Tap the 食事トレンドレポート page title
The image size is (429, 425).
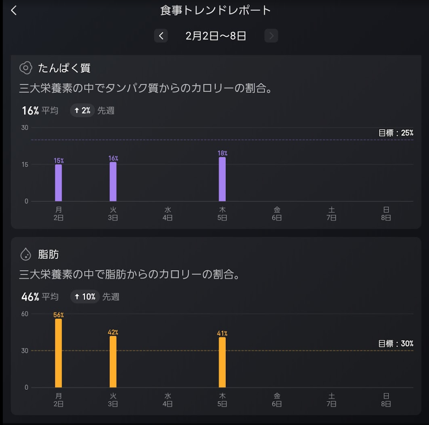(x=216, y=10)
